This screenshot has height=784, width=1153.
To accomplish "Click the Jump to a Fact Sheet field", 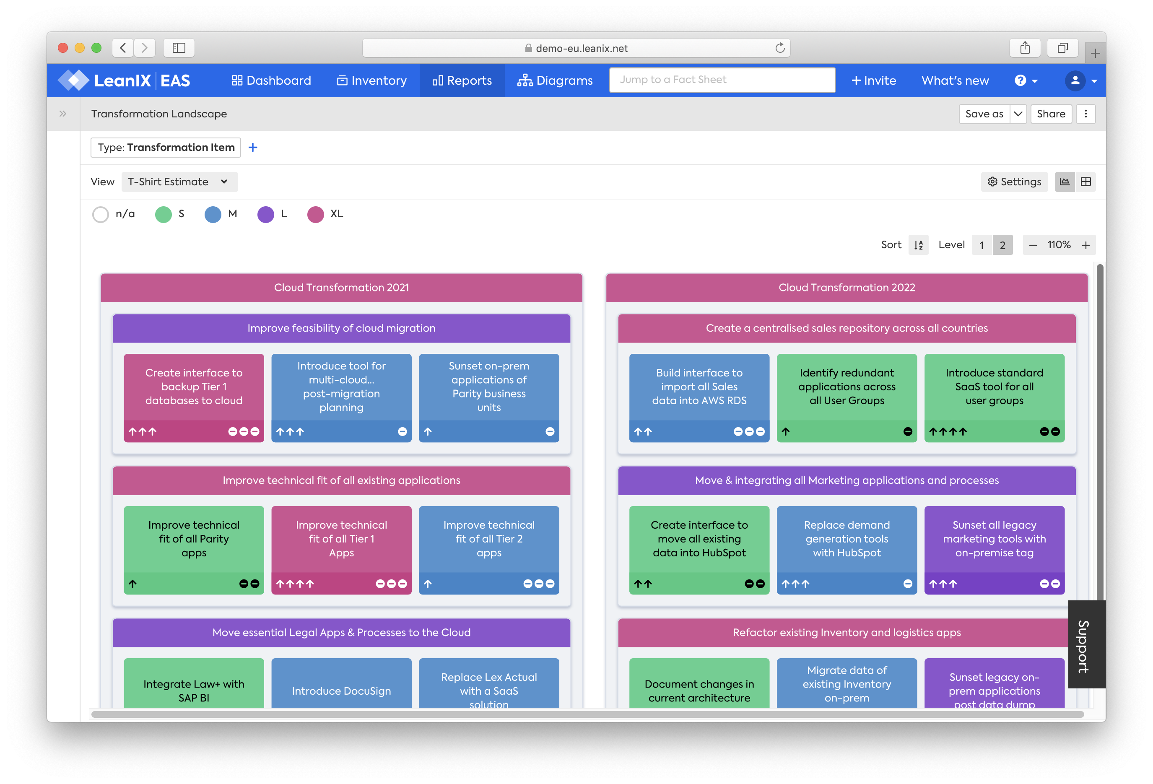I will click(722, 80).
